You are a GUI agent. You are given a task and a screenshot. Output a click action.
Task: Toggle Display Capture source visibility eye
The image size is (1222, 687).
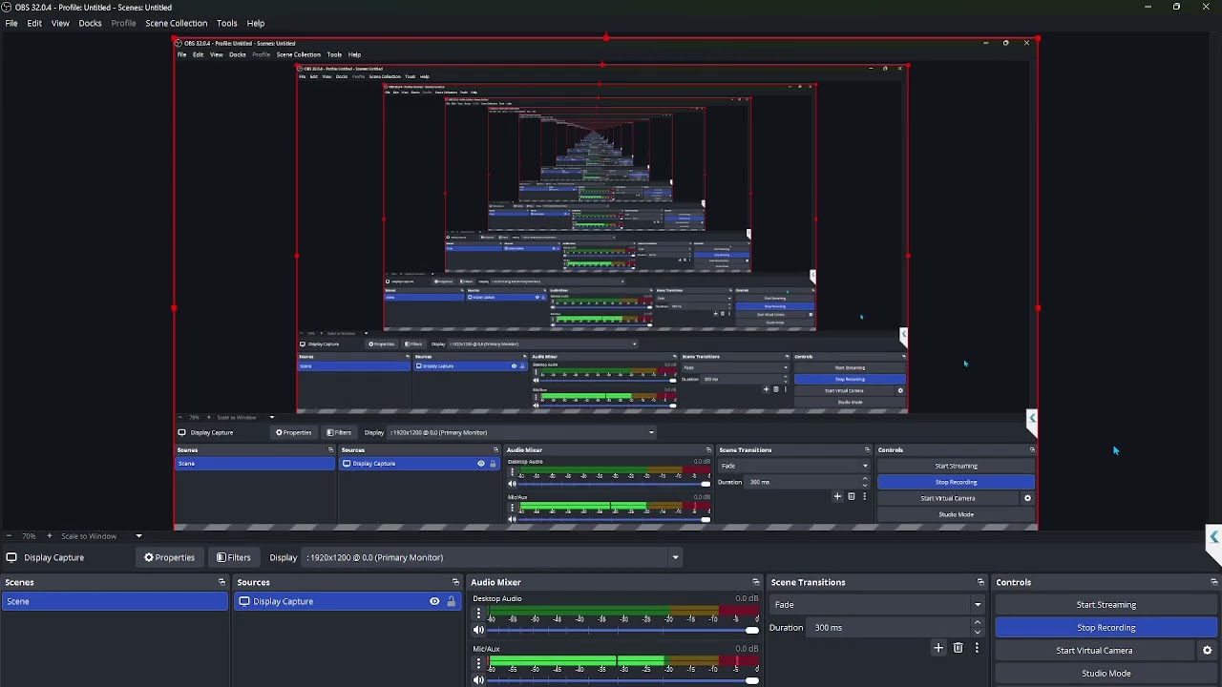(434, 601)
